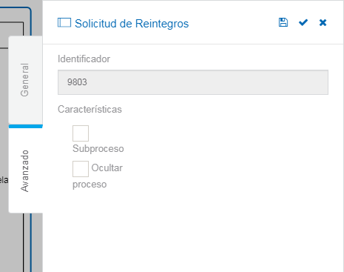
Task: Click the black lane border line in diagram
Action: [x=24, y=242]
